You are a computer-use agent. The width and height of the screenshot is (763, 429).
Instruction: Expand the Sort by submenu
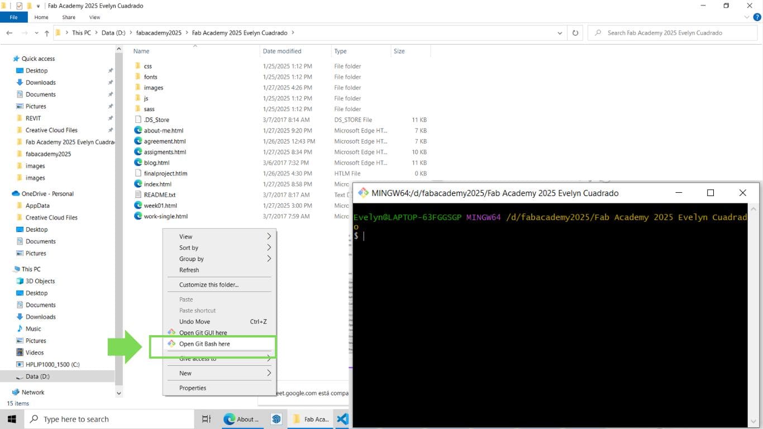(x=269, y=247)
